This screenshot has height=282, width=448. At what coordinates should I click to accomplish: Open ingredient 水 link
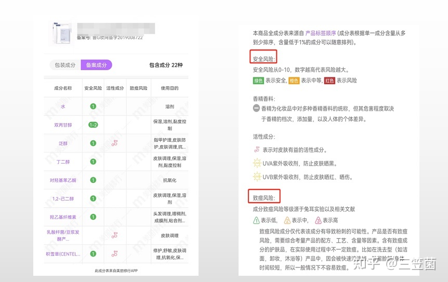click(63, 106)
